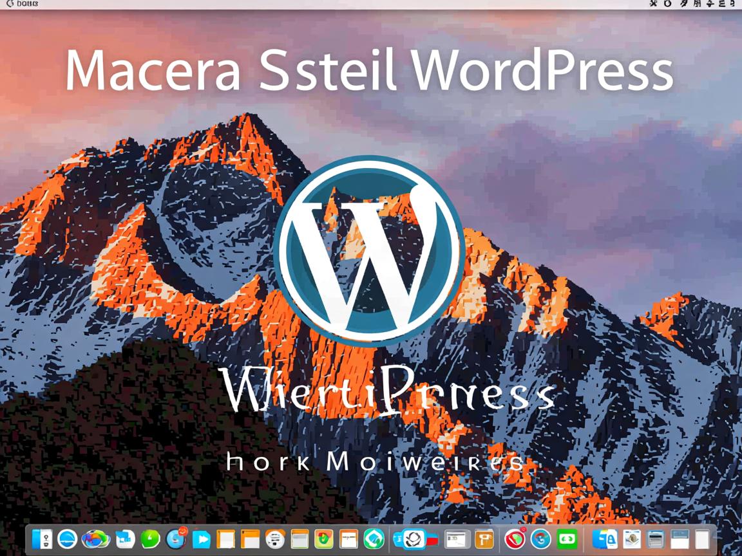Open the first orange folder icon in dock
This screenshot has height=556, width=742.
(x=225, y=539)
